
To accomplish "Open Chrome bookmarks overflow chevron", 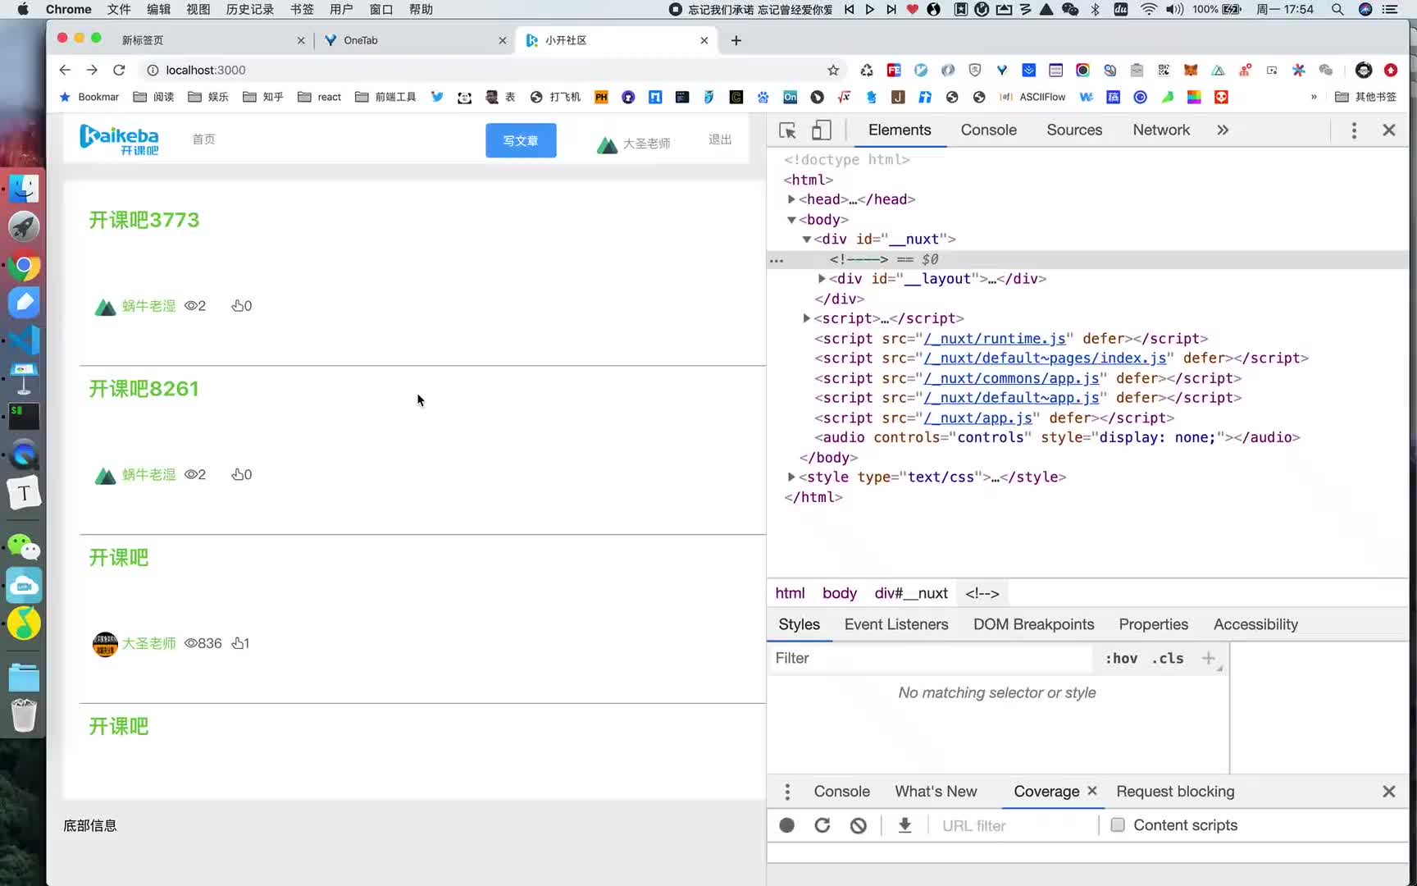I will (x=1314, y=97).
